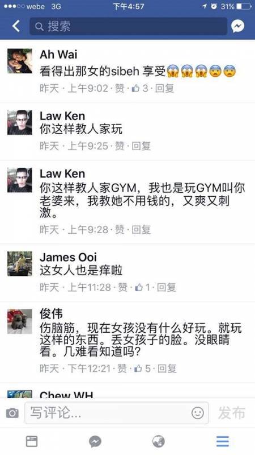Tap the 发布 post button
This screenshot has height=455, width=255.
point(232,413)
